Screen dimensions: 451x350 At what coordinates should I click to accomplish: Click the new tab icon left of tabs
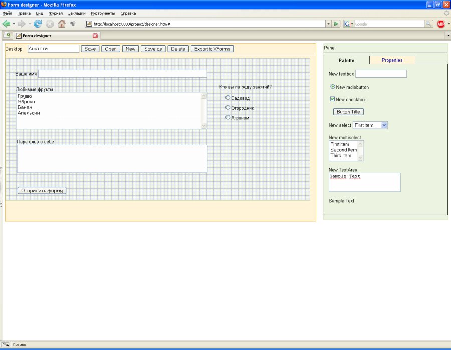pos(7,35)
